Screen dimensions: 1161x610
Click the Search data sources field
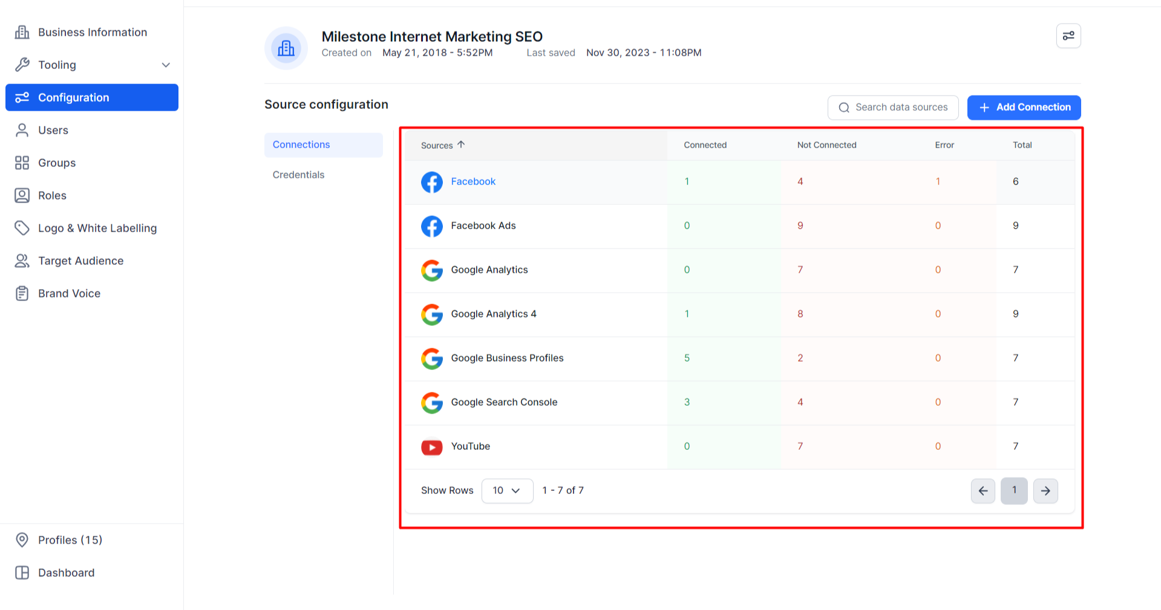pos(893,108)
